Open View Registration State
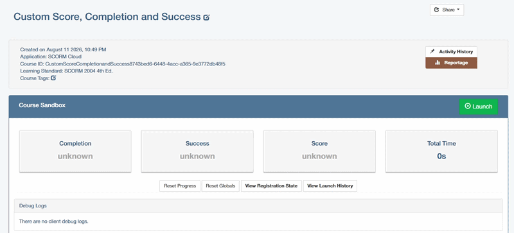This screenshot has width=514, height=233. click(x=271, y=186)
